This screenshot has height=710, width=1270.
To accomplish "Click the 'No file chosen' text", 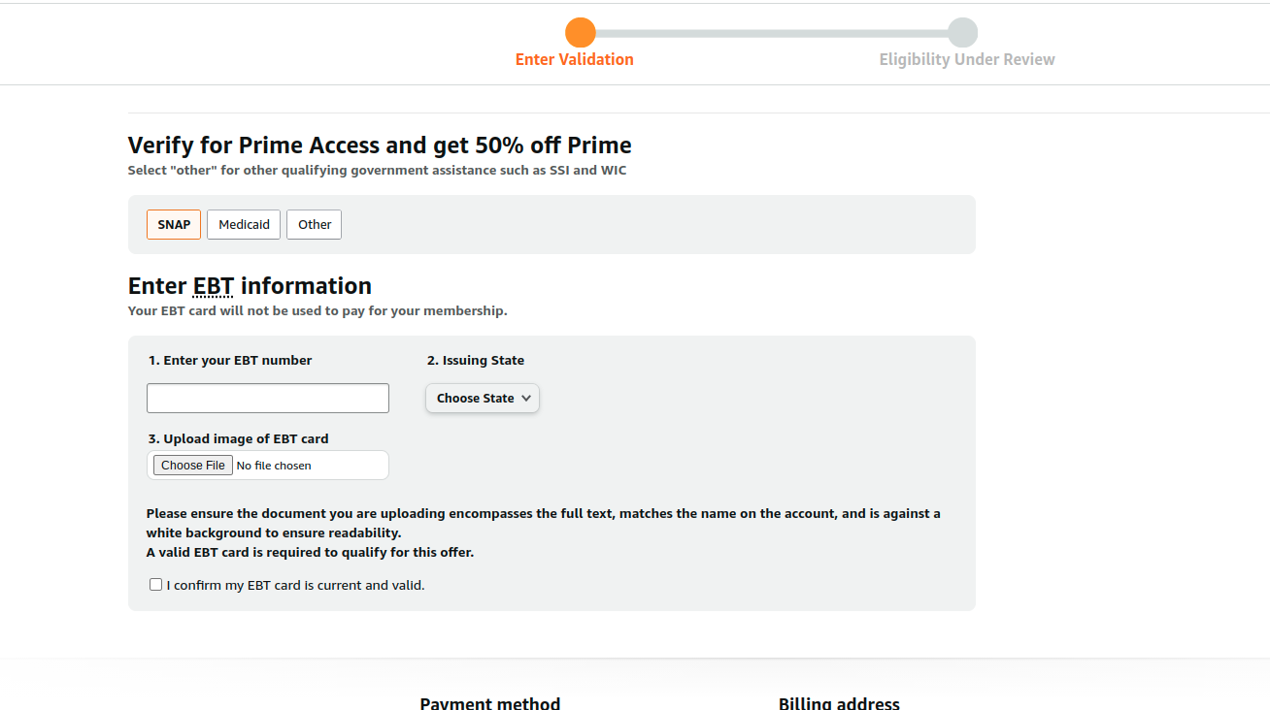I will click(274, 467).
